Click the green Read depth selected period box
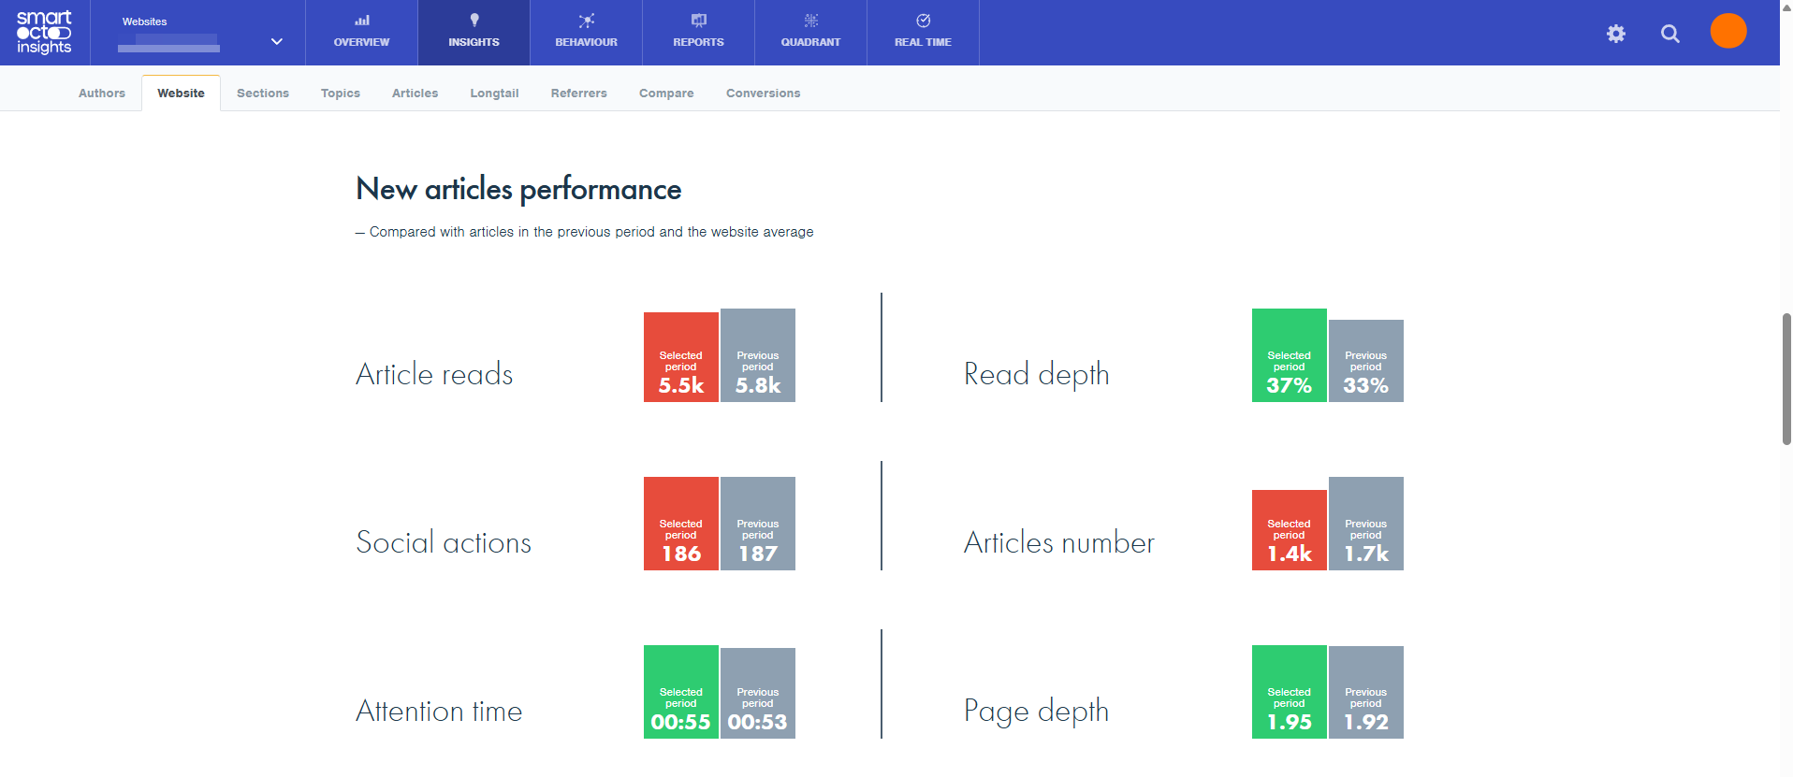The width and height of the screenshot is (1793, 777). (x=1289, y=355)
